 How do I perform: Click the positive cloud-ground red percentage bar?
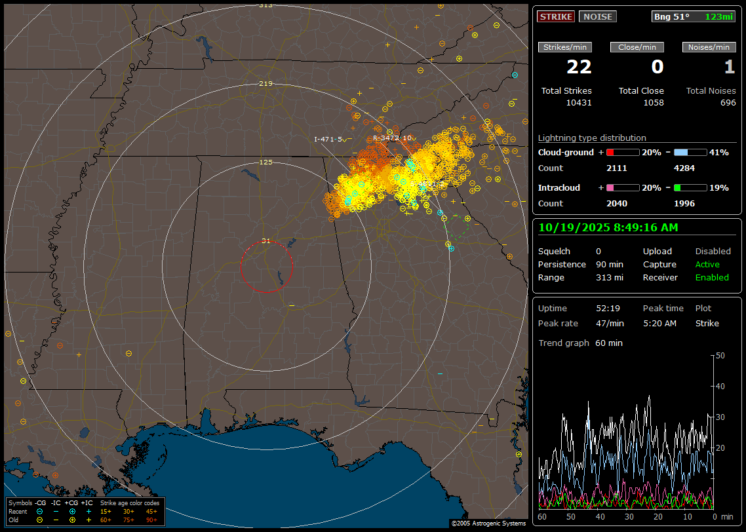click(x=622, y=152)
